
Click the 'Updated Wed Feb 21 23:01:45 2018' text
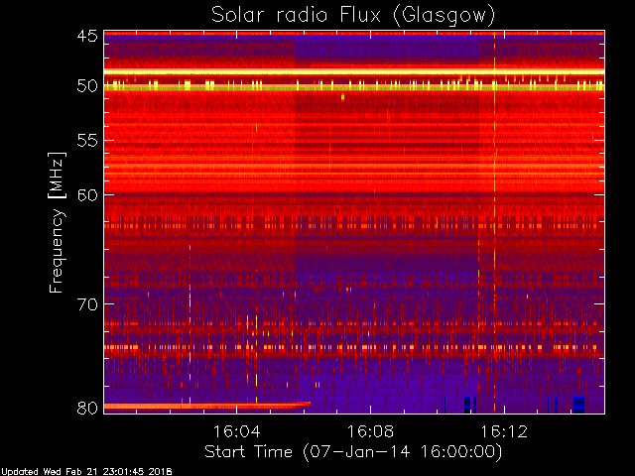coord(86,472)
